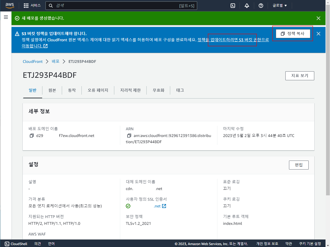Open 쿠키 기본 설정 footer link

click(310, 244)
